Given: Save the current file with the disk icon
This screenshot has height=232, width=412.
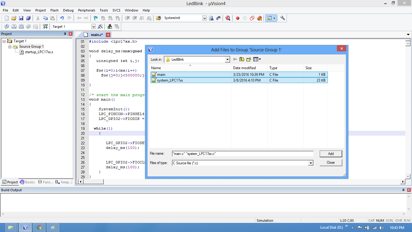Looking at the screenshot, I should [x=21, y=18].
